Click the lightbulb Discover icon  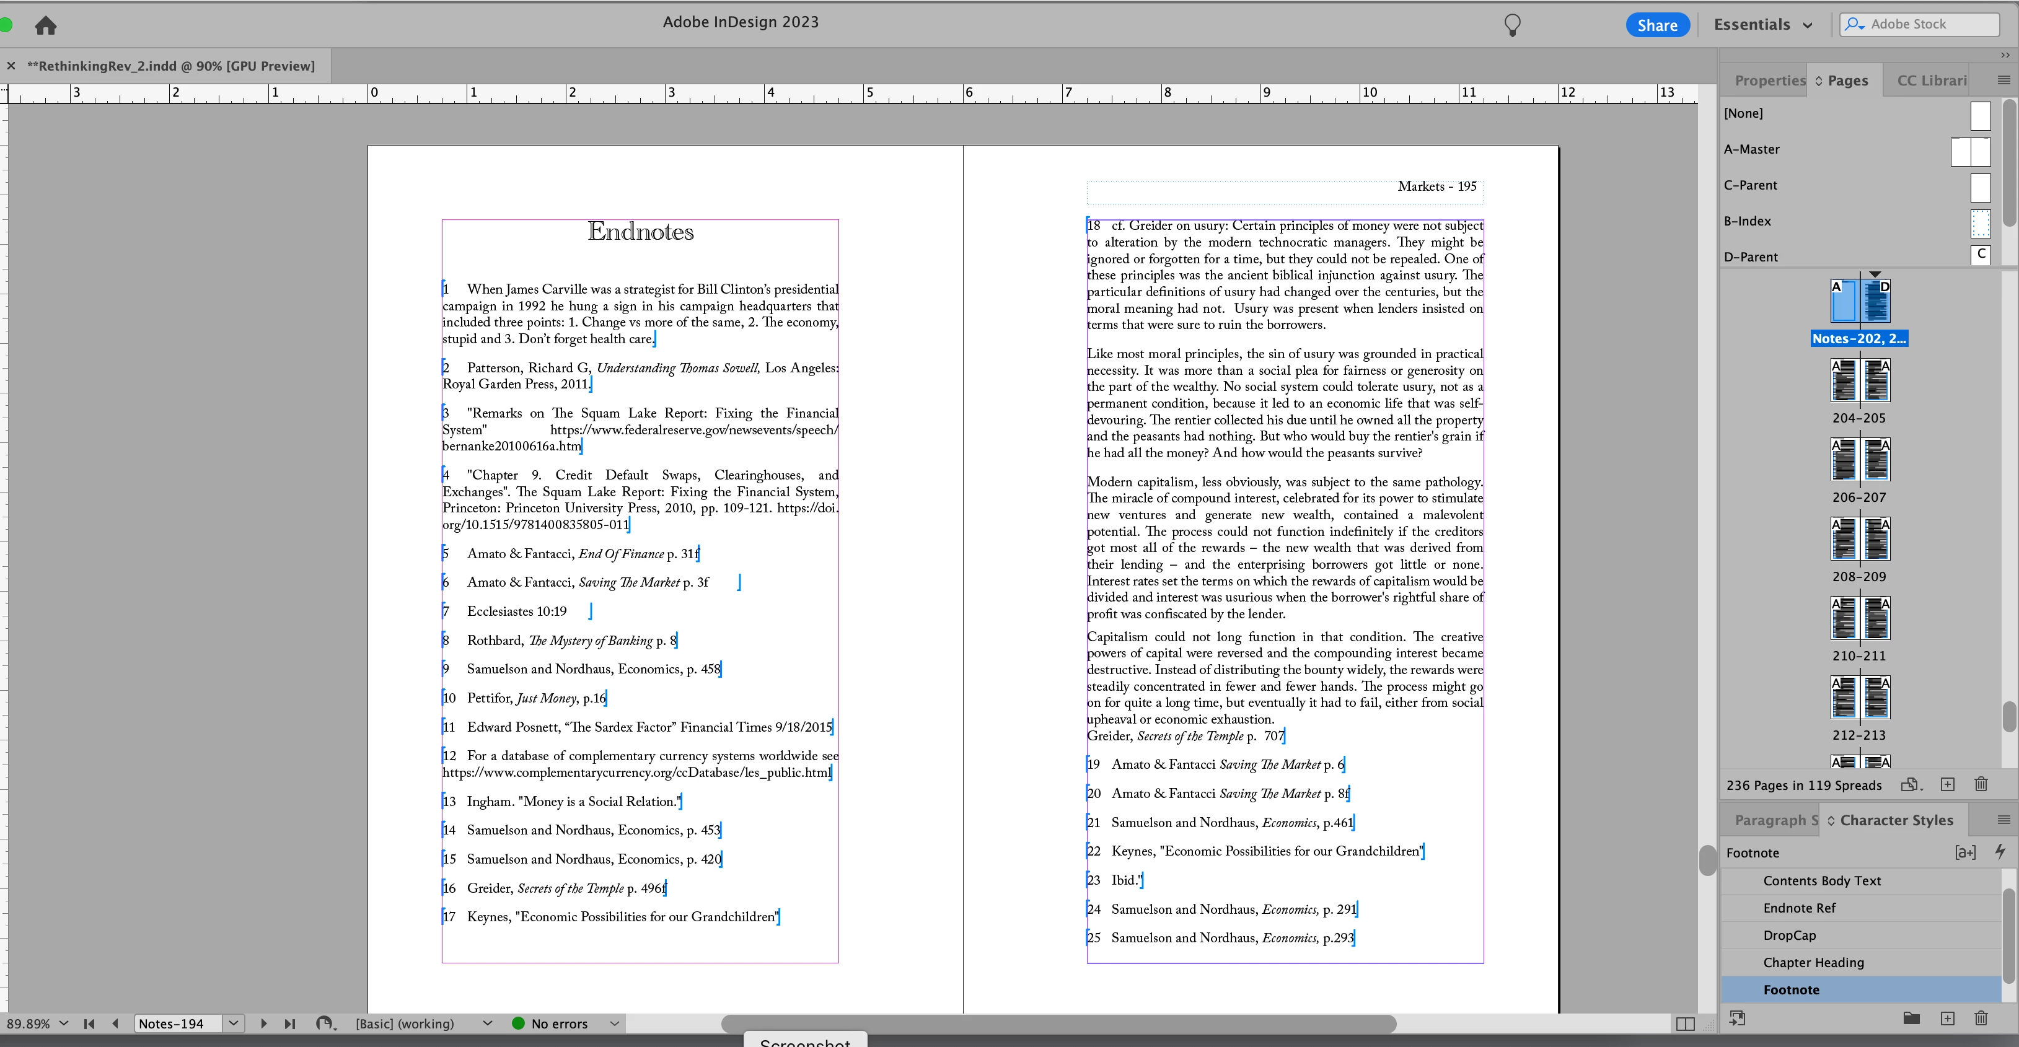(1512, 25)
